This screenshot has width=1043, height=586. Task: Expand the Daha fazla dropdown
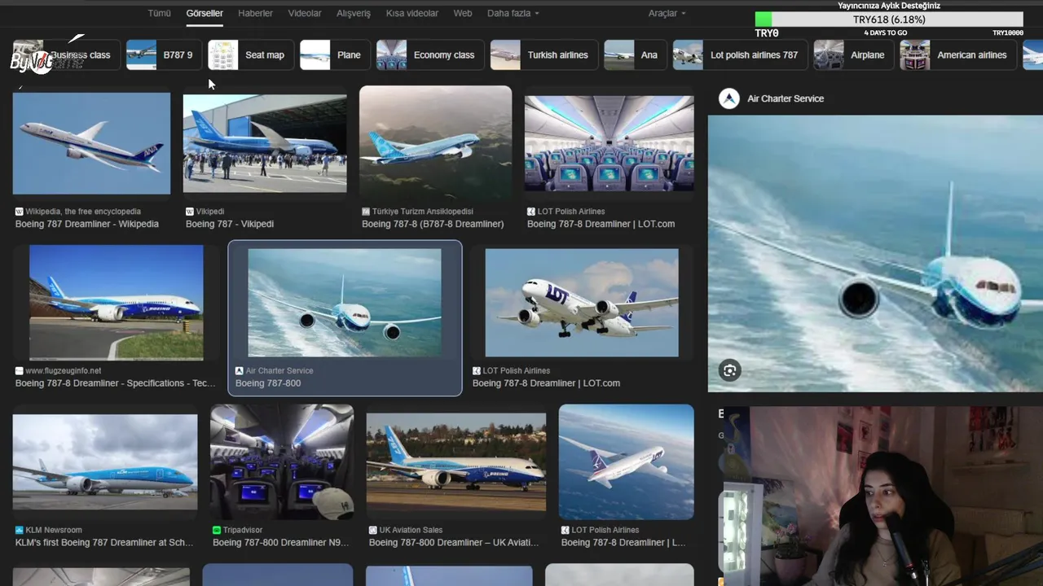pyautogui.click(x=513, y=13)
